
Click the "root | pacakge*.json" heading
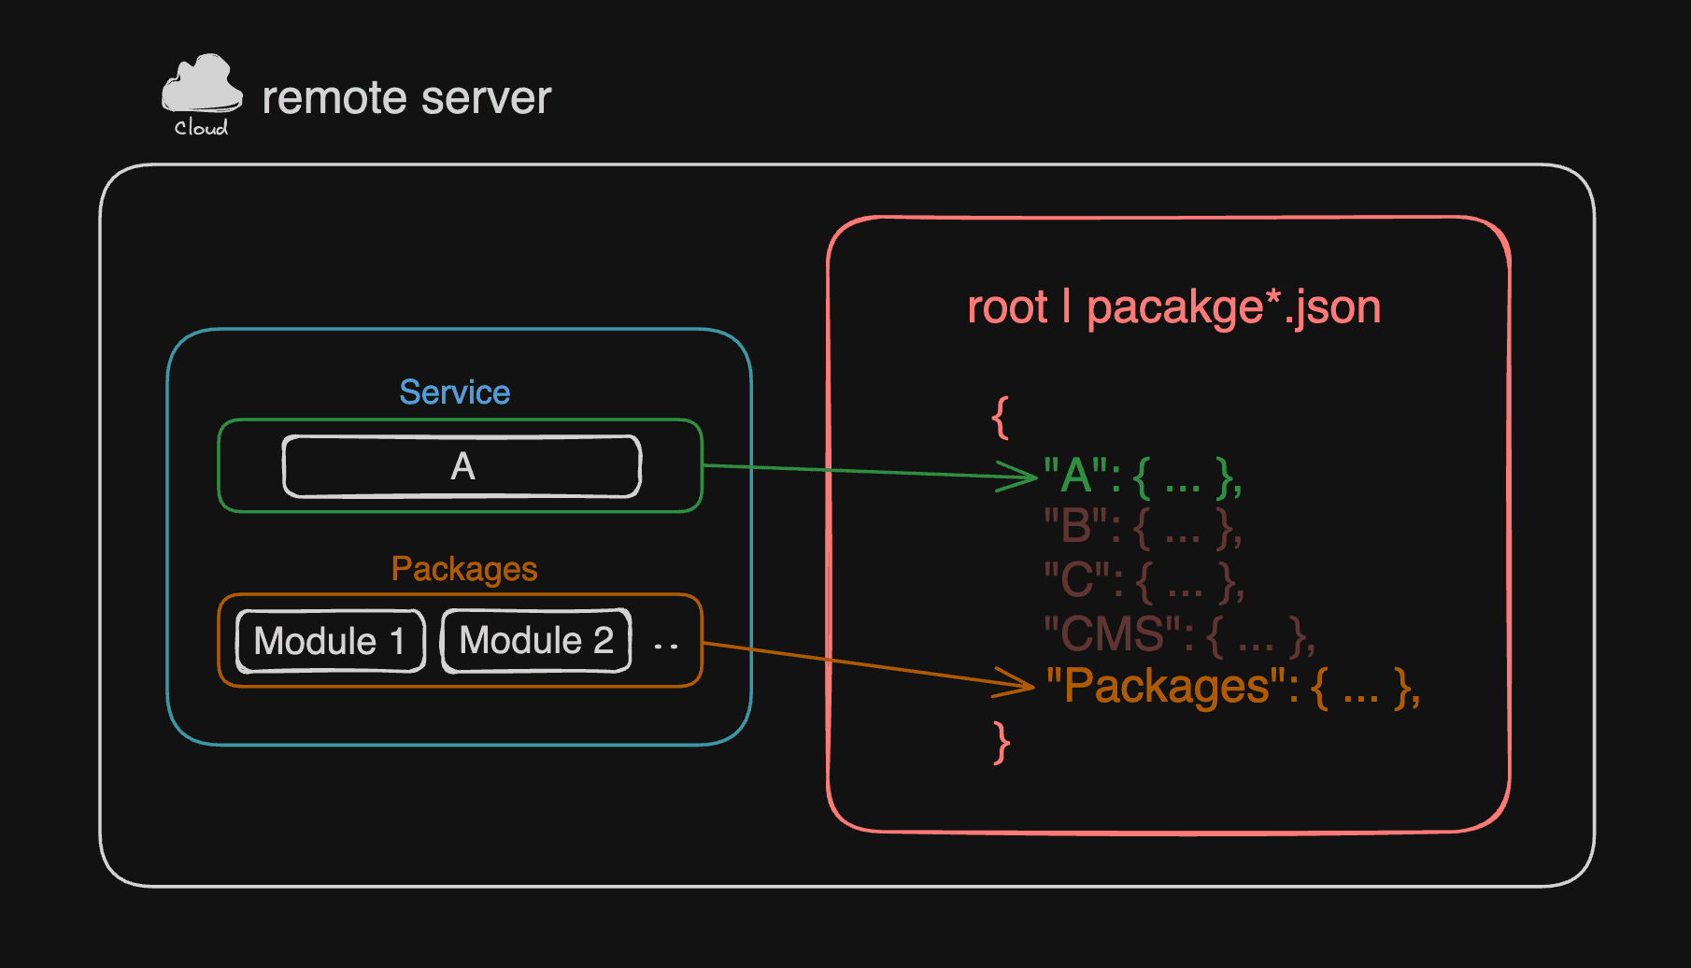coord(1173,307)
